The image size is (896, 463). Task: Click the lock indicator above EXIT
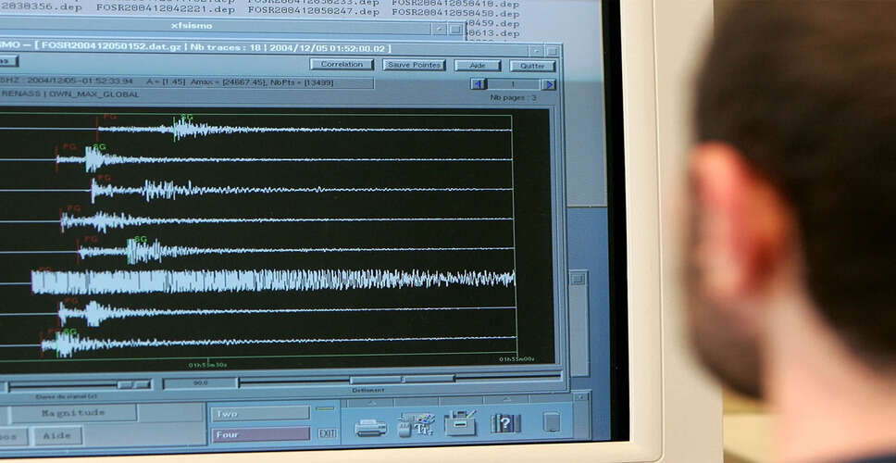click(x=326, y=408)
